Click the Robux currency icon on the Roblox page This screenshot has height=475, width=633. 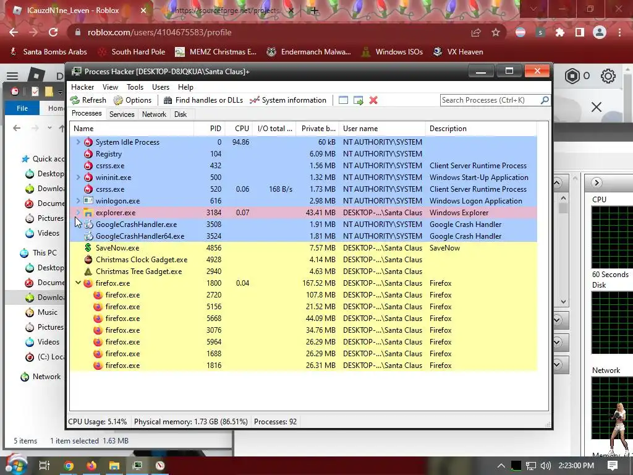[x=572, y=76]
